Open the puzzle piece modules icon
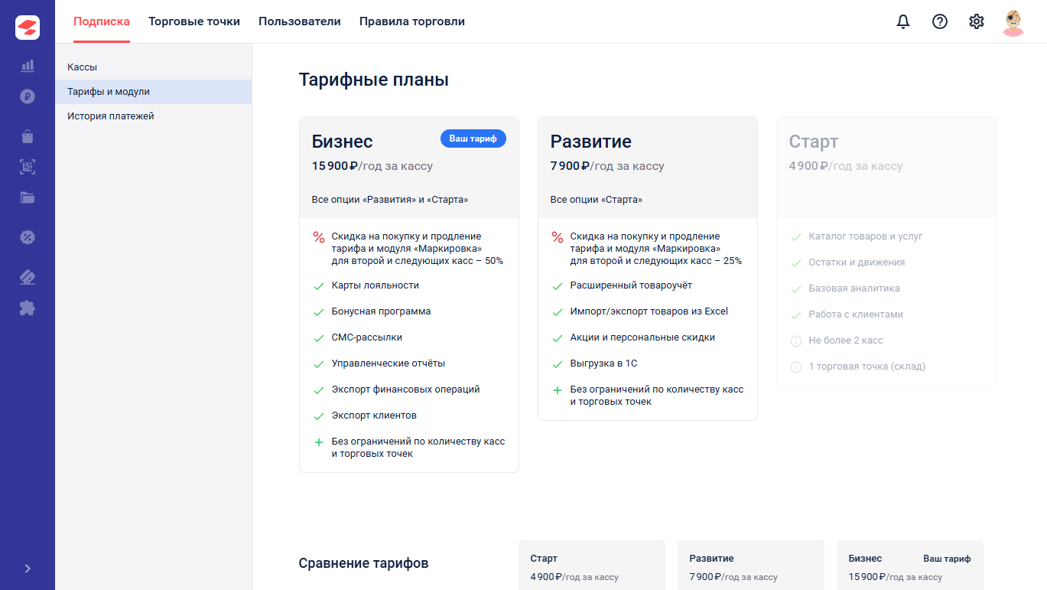The image size is (1047, 590). [x=28, y=308]
